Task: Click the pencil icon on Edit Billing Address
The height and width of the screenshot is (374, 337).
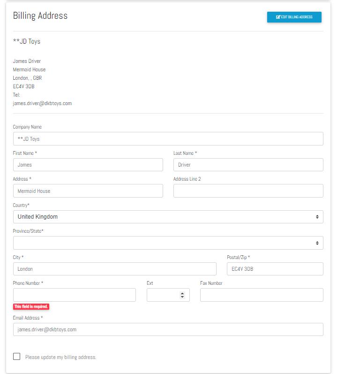Action: coord(278,17)
